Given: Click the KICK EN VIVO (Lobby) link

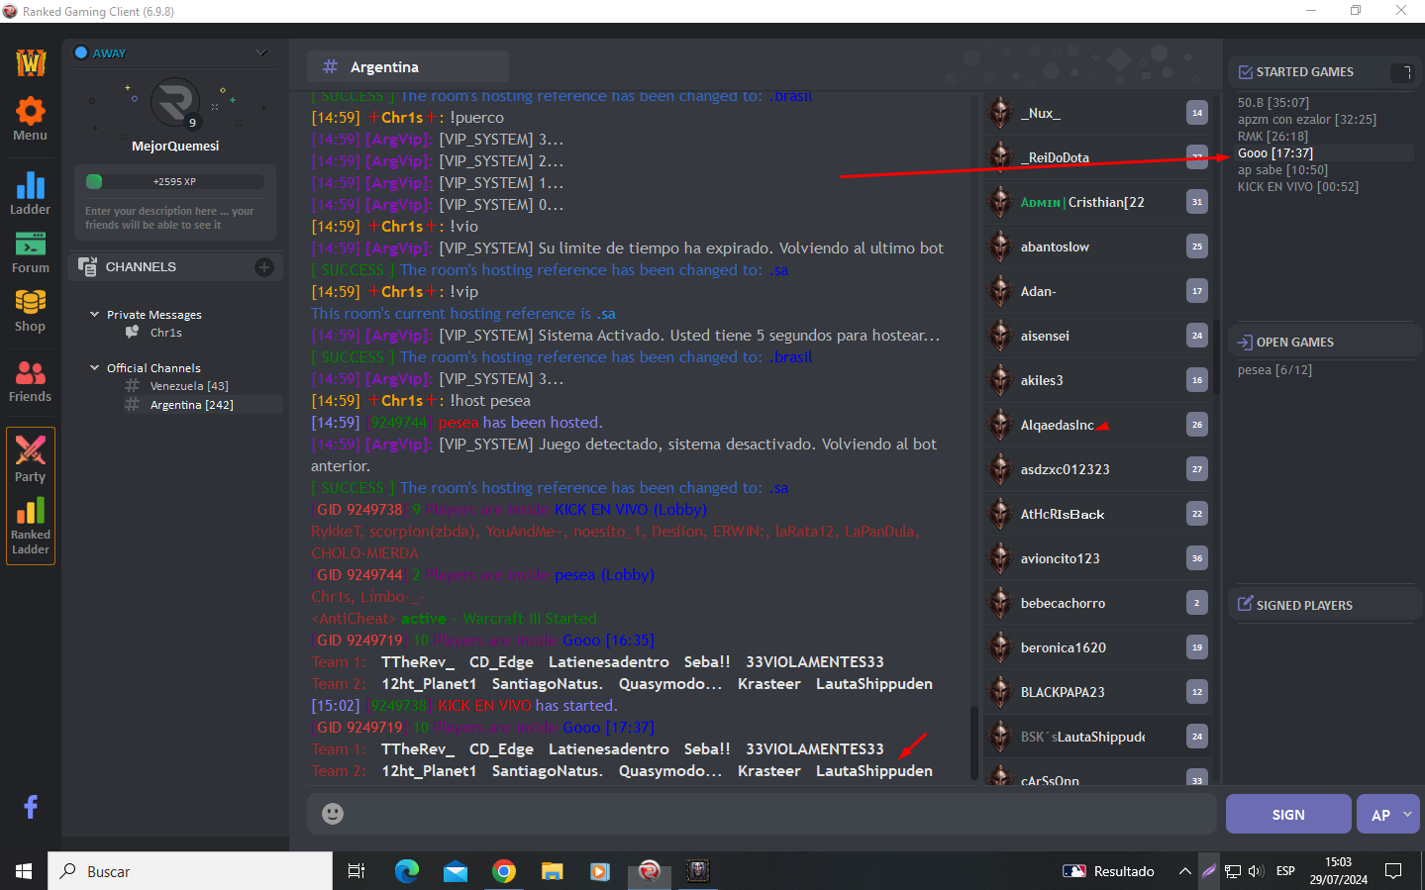Looking at the screenshot, I should tap(631, 509).
